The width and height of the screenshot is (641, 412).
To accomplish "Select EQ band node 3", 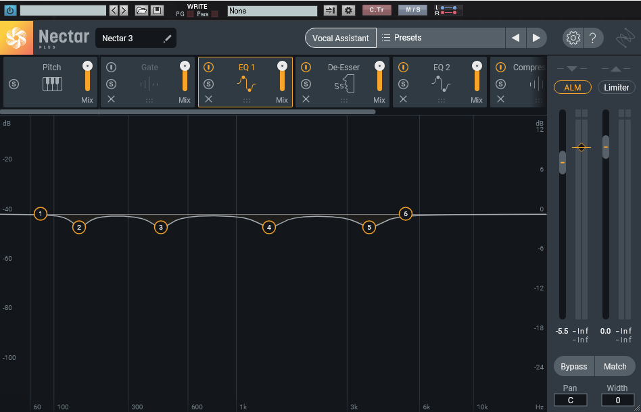I will pos(161,228).
